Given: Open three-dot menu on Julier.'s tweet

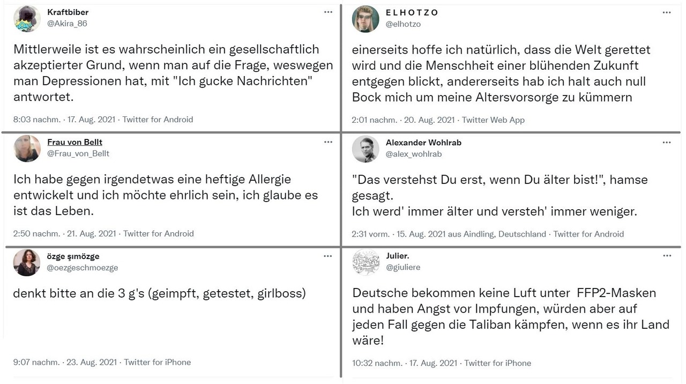Looking at the screenshot, I should [x=667, y=256].
